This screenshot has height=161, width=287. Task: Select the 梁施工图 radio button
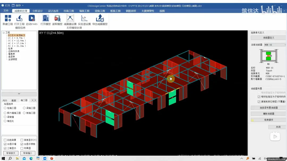pyautogui.click(x=24, y=108)
